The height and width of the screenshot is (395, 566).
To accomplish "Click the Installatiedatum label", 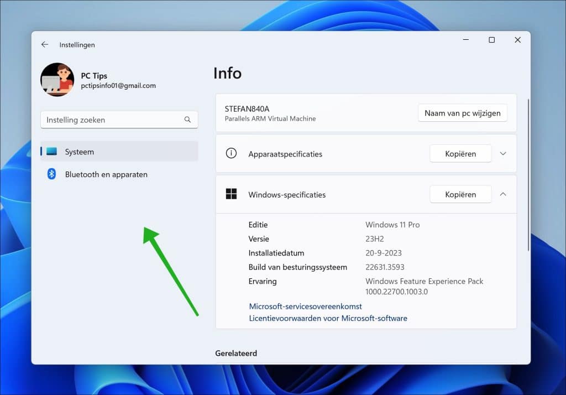I will tap(276, 253).
